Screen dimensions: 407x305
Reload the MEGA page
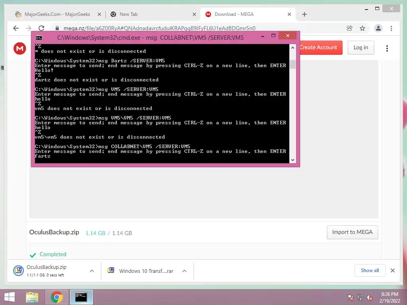tap(41, 28)
